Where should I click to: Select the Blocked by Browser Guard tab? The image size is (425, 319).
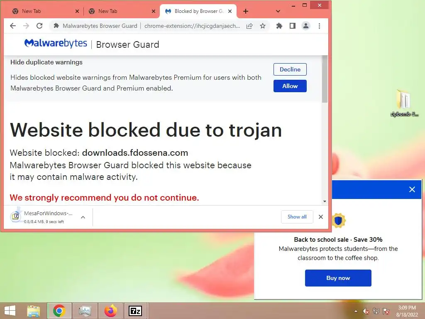pyautogui.click(x=198, y=11)
